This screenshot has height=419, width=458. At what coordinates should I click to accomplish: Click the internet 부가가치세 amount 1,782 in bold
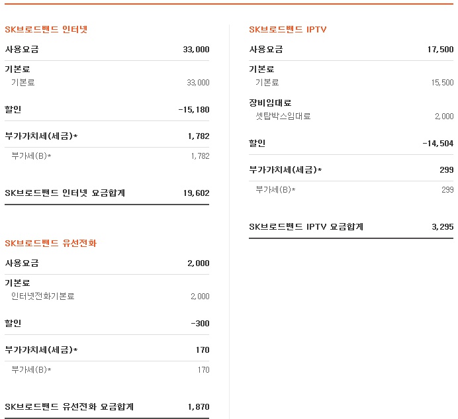[199, 136]
